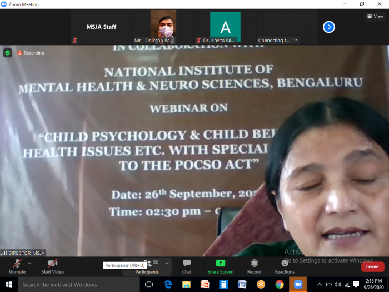This screenshot has height=292, width=389.
Task: Open the Reactions menu
Action: (x=285, y=266)
